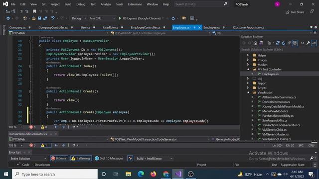Collapse the Index() method outlining box

pos(30,66)
